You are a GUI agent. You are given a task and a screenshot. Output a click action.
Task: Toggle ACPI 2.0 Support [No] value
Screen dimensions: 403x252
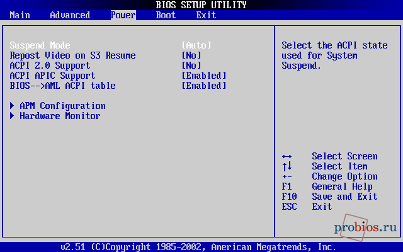coord(191,66)
